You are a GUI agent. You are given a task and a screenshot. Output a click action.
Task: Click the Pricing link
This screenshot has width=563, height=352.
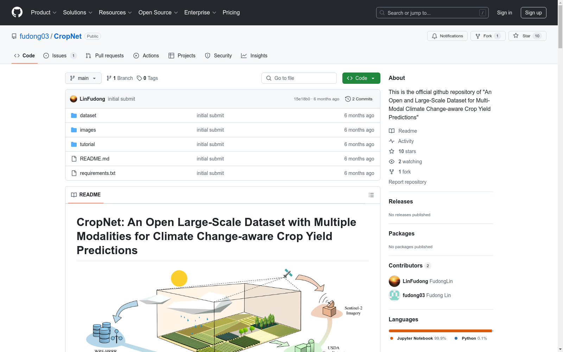231,12
